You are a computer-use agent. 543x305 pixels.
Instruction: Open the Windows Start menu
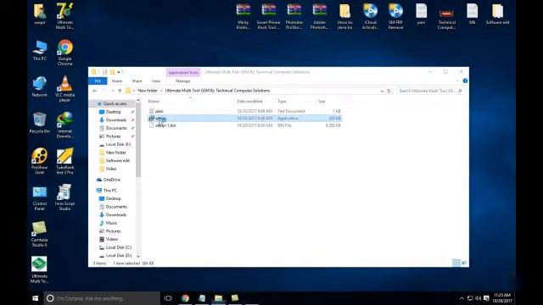[35, 298]
